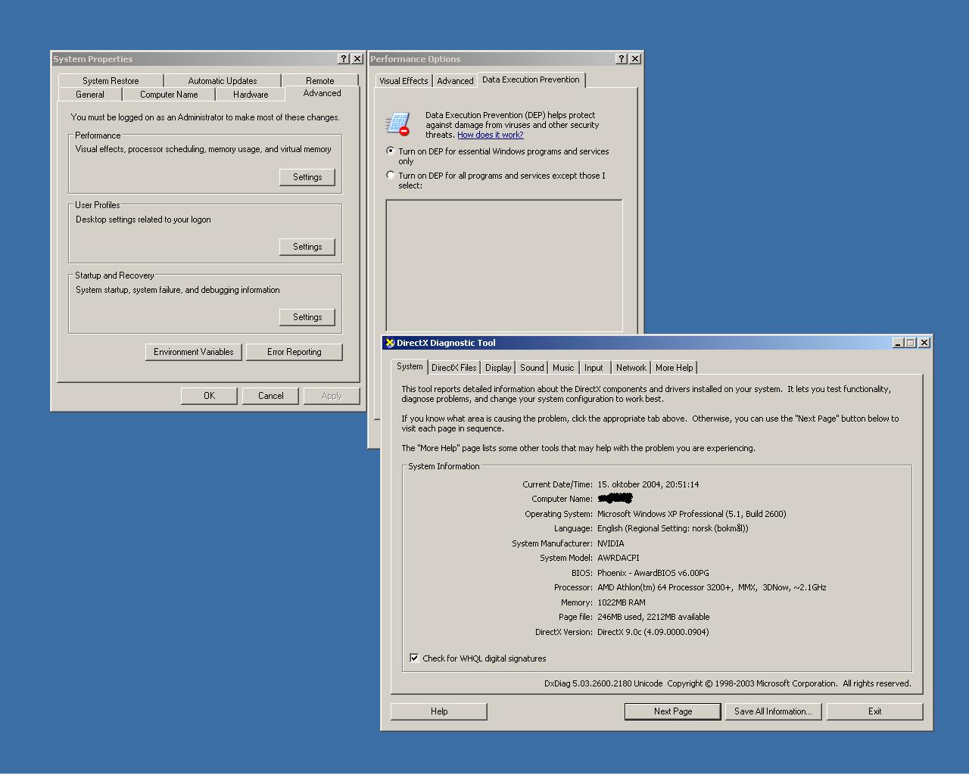Screen dimensions: 969x775
Task: Click Cancel in System Properties
Action: pos(270,396)
